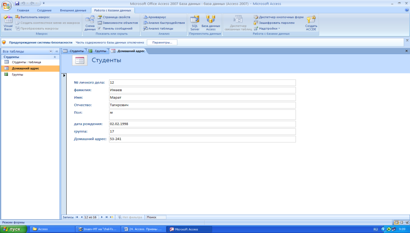Click the record selector arrow
Image resolution: width=410 pixels, height=233 pixels.
pyautogui.click(x=64, y=75)
